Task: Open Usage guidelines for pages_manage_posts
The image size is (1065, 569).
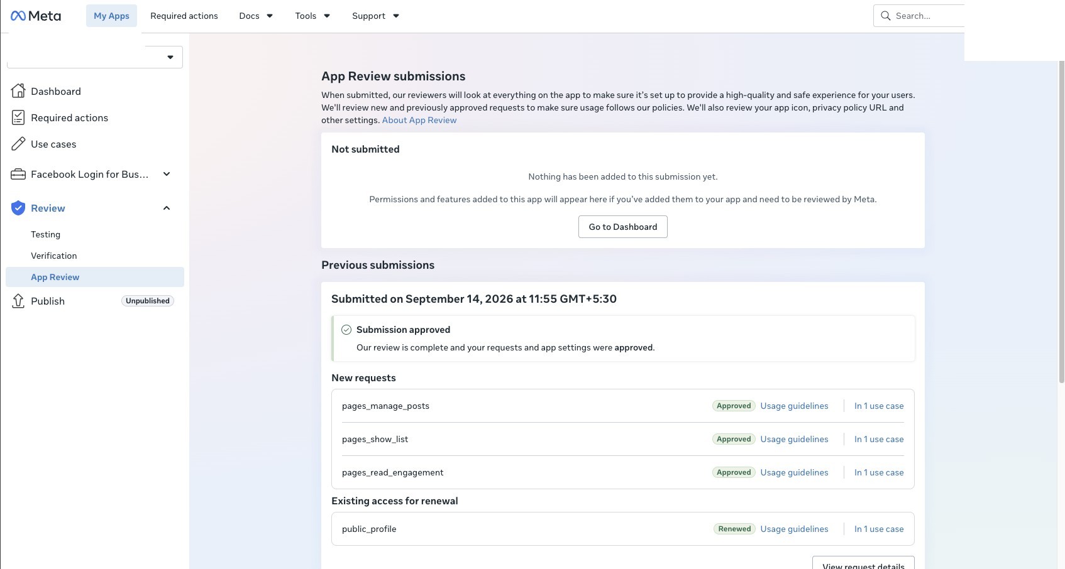Action: pyautogui.click(x=794, y=406)
